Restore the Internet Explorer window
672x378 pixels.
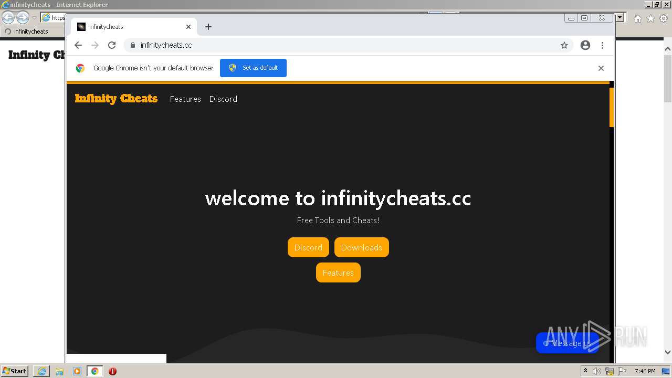[x=657, y=4]
